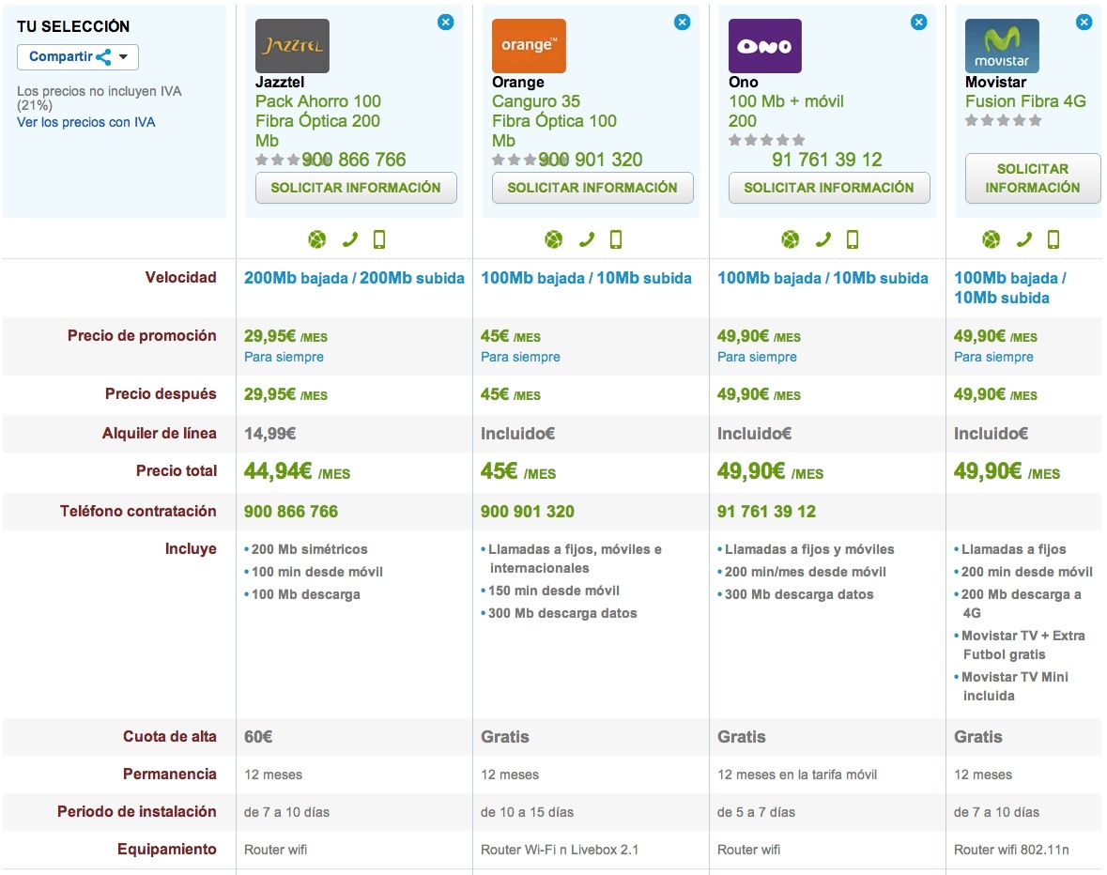Click Orange 'de 10 a 15 días' period
The height and width of the screenshot is (875, 1107).
coord(528,812)
